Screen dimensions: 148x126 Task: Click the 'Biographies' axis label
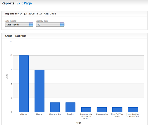[102, 114]
